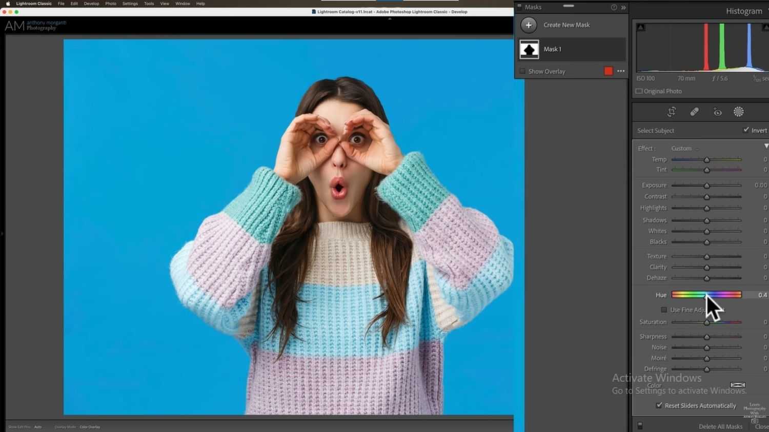Viewport: 769px width, 432px height.
Task: Enable Use Fine Adjustment
Action: (x=664, y=310)
